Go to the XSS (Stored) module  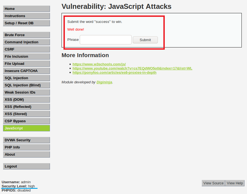click(x=26, y=114)
